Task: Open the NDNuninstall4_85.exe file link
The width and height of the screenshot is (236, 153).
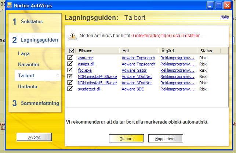Action: point(97,76)
